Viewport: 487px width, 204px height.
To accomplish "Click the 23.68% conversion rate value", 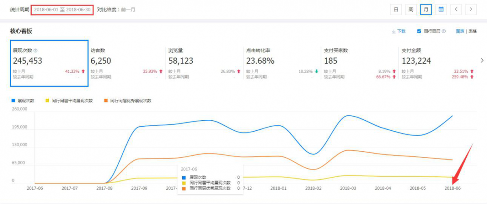I will 260,61.
